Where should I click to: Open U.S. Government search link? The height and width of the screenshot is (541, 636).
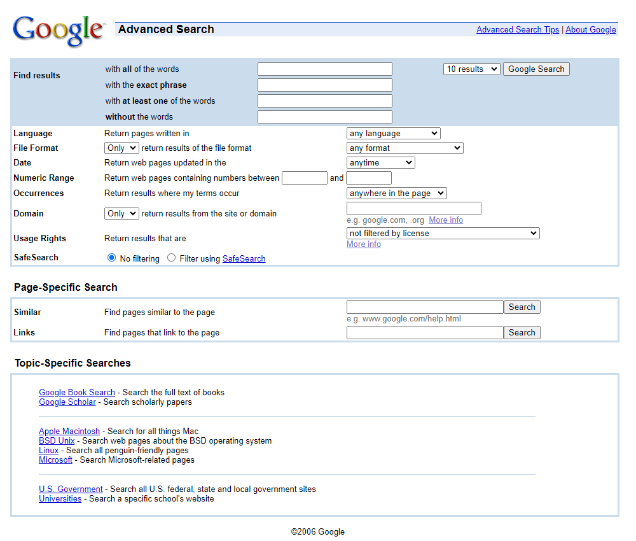(x=71, y=489)
